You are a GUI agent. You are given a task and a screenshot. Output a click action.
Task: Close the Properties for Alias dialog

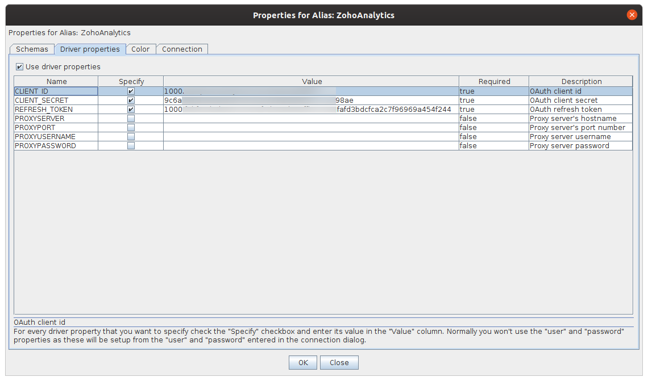(632, 15)
